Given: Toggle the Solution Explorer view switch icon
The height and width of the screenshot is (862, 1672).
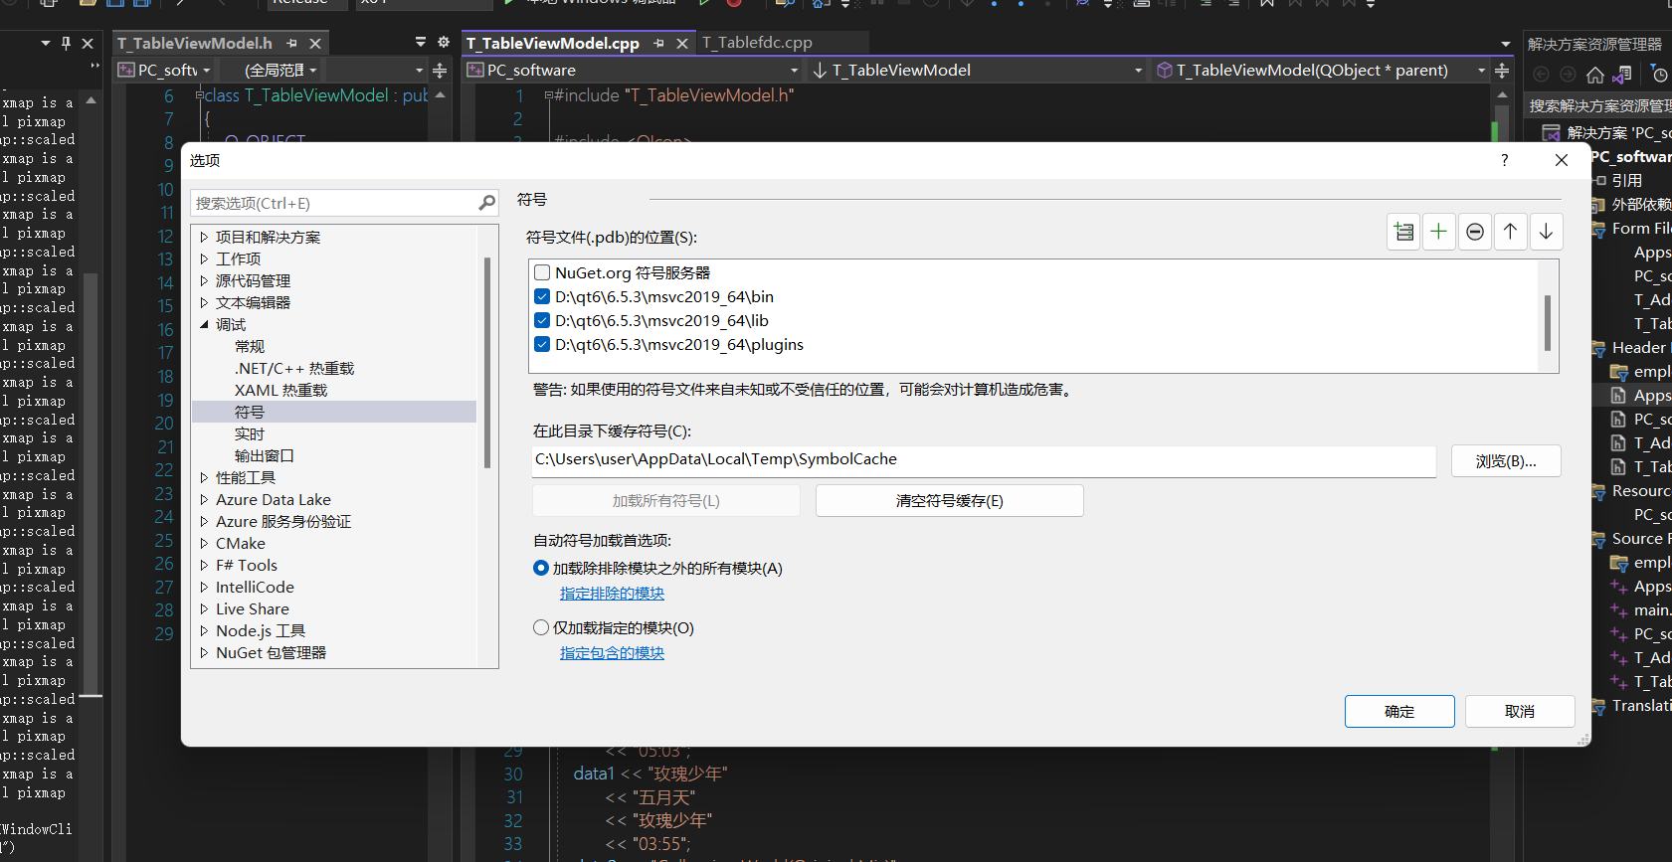Looking at the screenshot, I should click(1623, 75).
